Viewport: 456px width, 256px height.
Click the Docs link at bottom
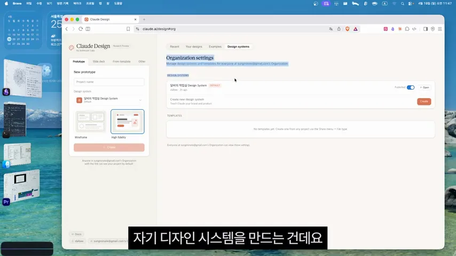pyautogui.click(x=77, y=234)
